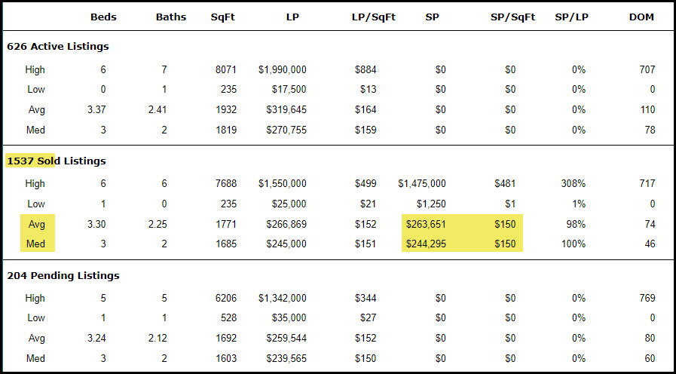Select the $1,475,000 sold high price cell
This screenshot has height=374, width=676.
(x=422, y=183)
